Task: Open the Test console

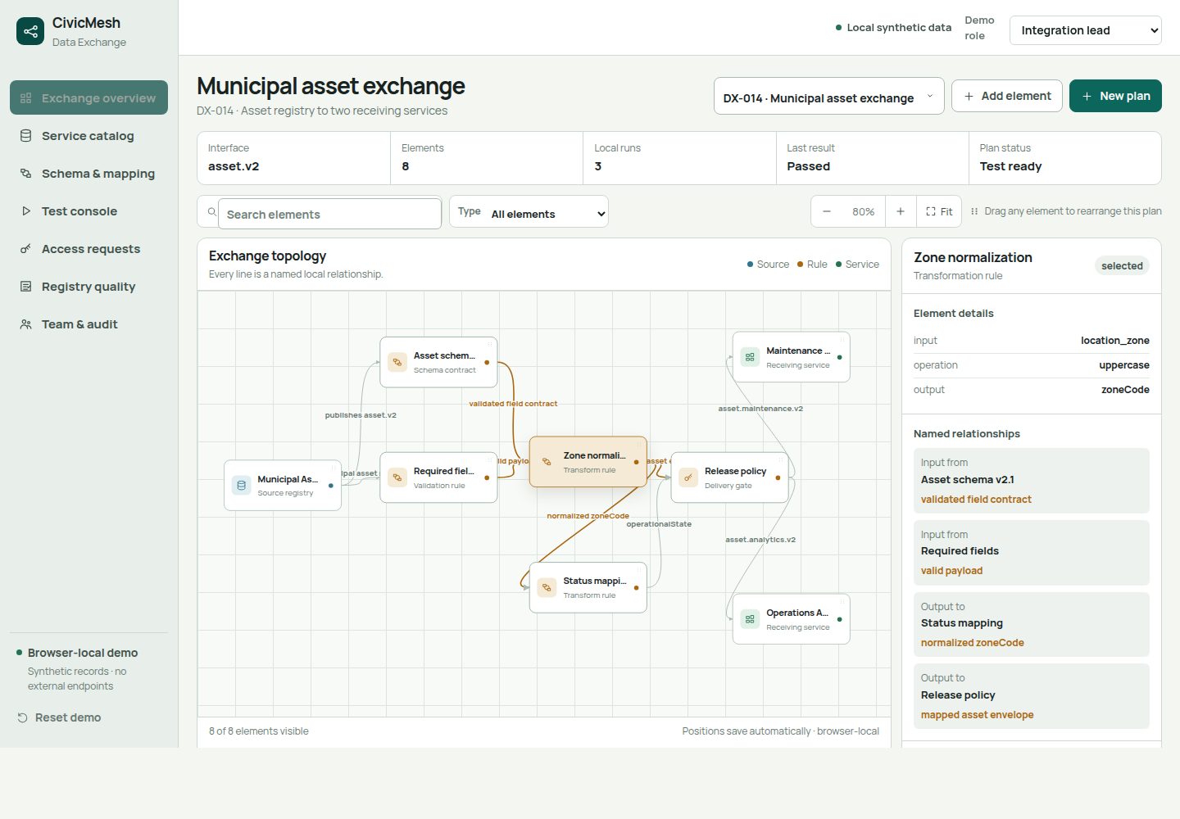Action: [x=88, y=210]
